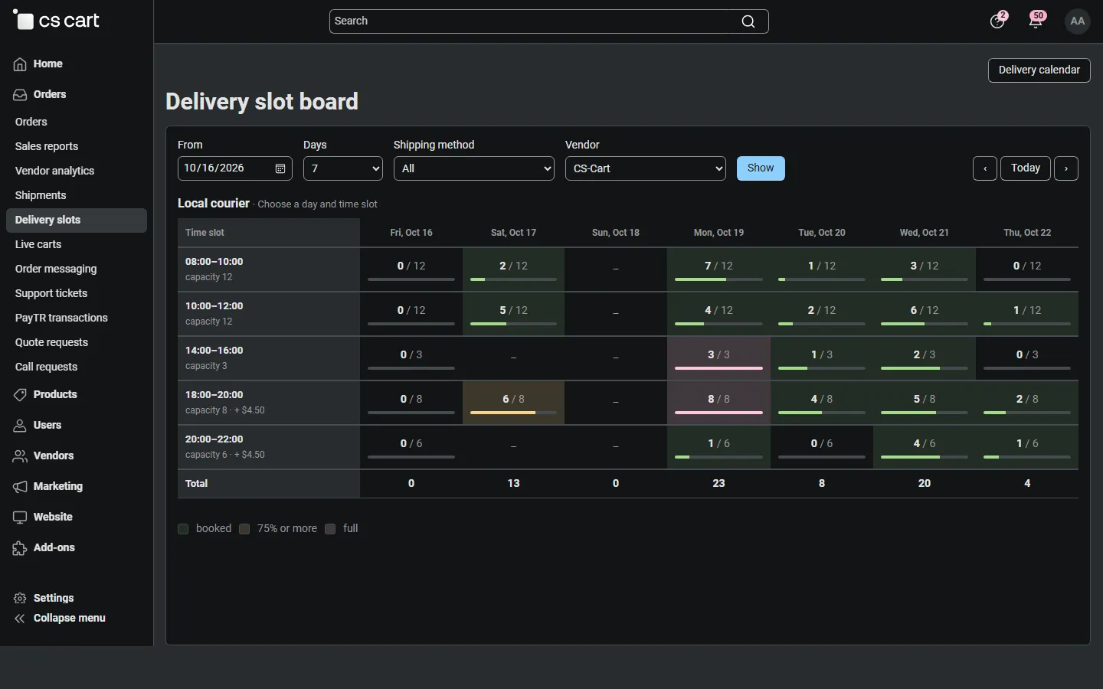Click the Add-ons puzzle icon

(x=20, y=548)
